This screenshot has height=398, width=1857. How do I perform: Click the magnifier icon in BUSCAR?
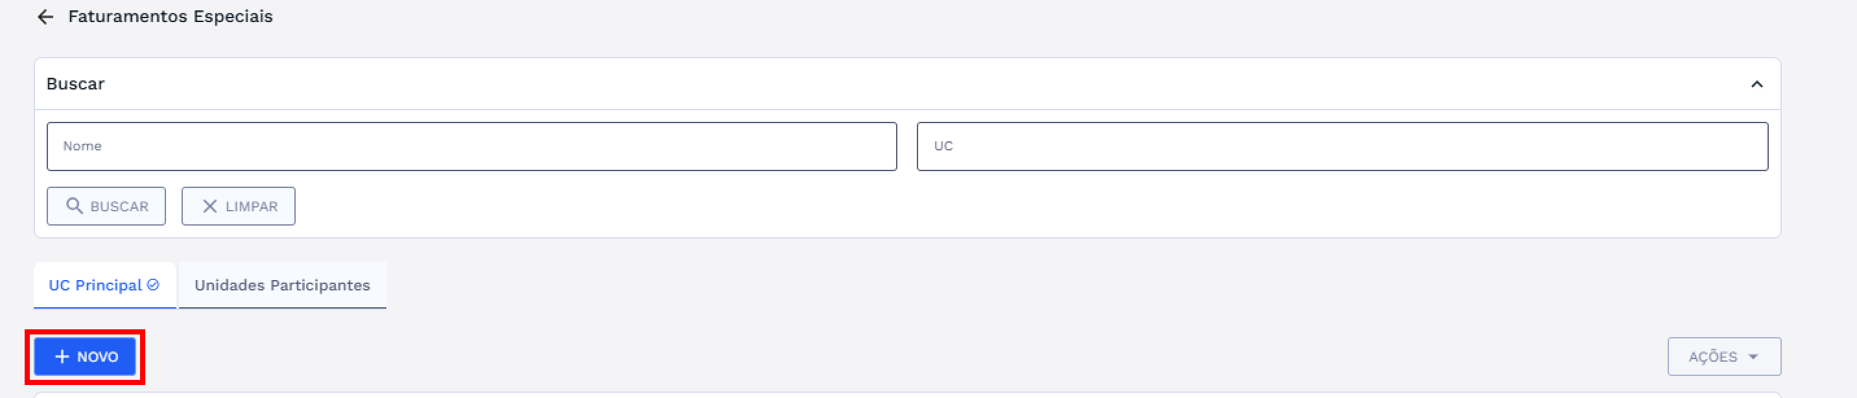click(73, 206)
